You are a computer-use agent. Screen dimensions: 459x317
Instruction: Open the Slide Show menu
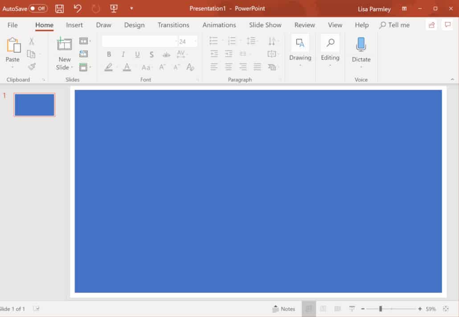tap(265, 25)
